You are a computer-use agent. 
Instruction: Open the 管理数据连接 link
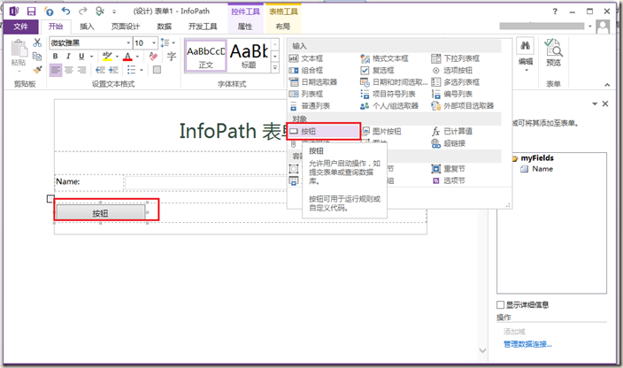click(x=527, y=344)
